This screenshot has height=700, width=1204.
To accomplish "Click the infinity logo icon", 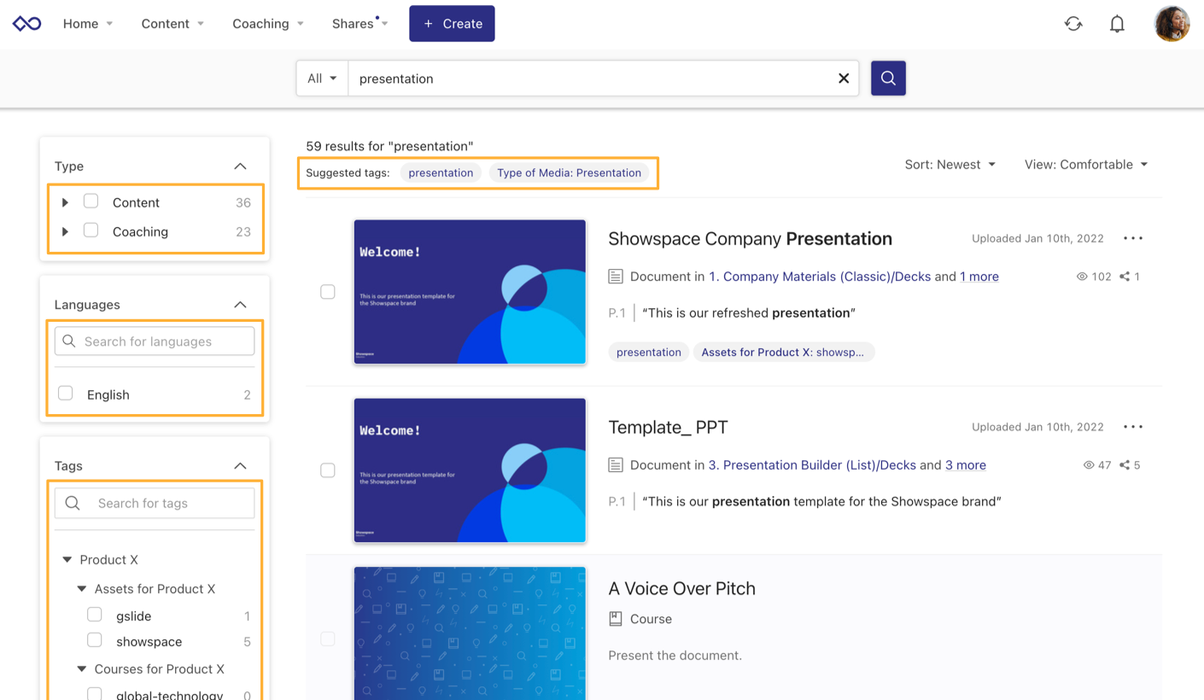I will pyautogui.click(x=27, y=24).
